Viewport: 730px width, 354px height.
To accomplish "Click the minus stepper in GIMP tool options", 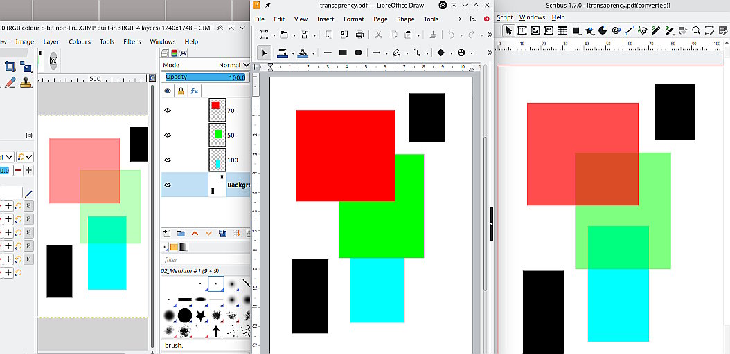I will tap(18, 171).
